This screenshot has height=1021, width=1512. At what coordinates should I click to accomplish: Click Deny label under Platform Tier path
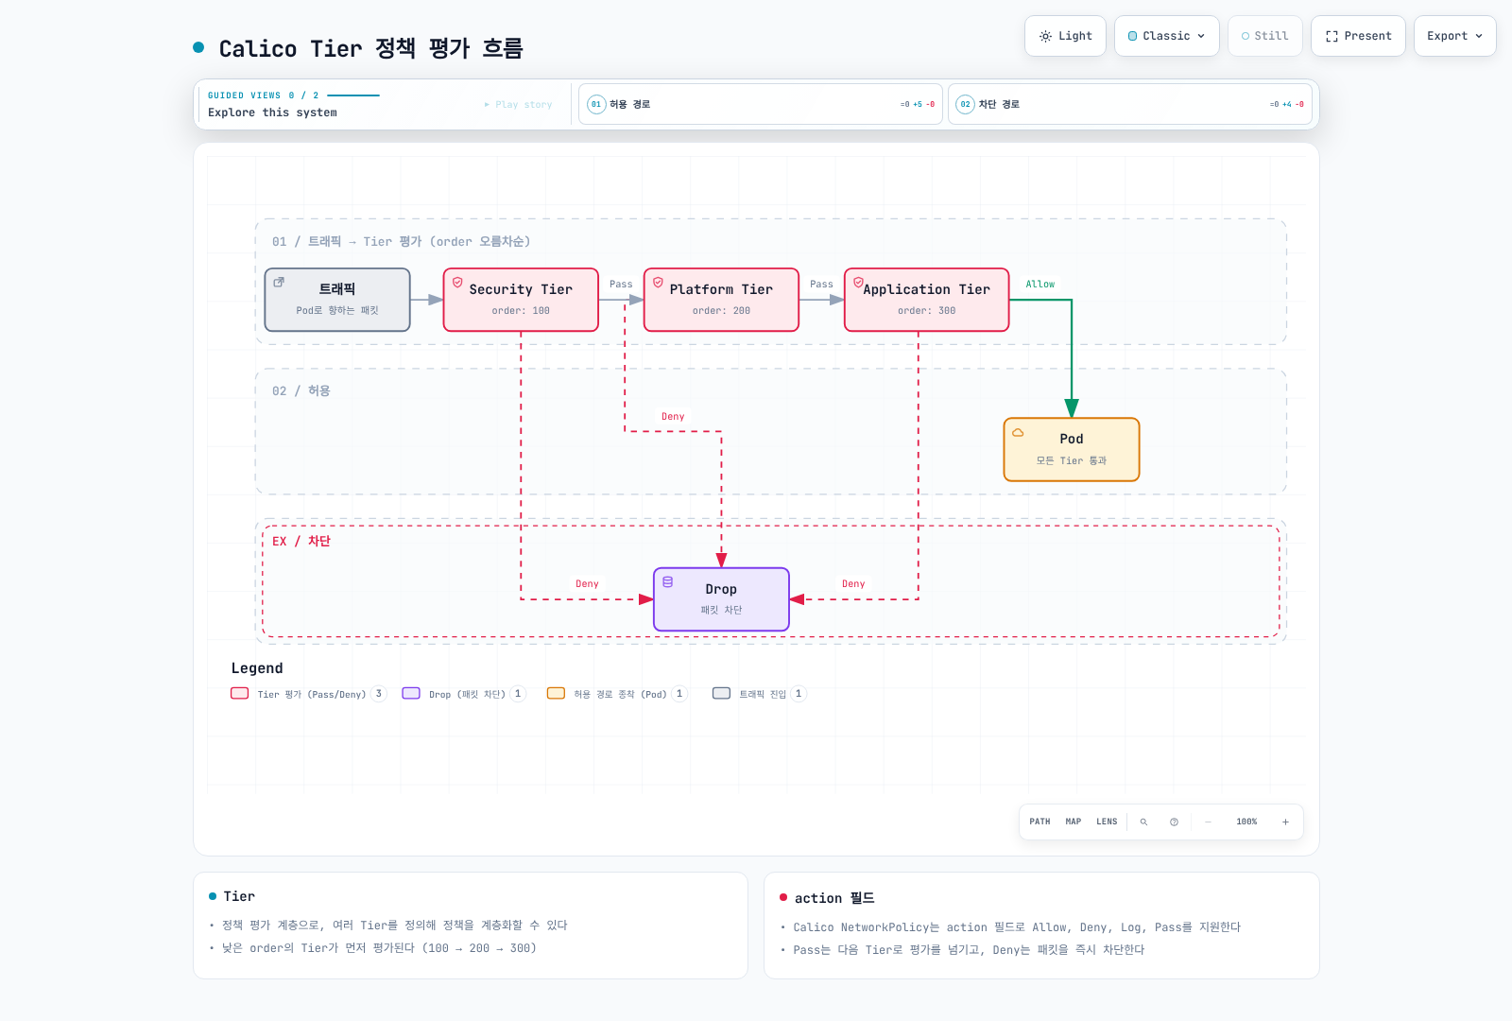coord(673,417)
